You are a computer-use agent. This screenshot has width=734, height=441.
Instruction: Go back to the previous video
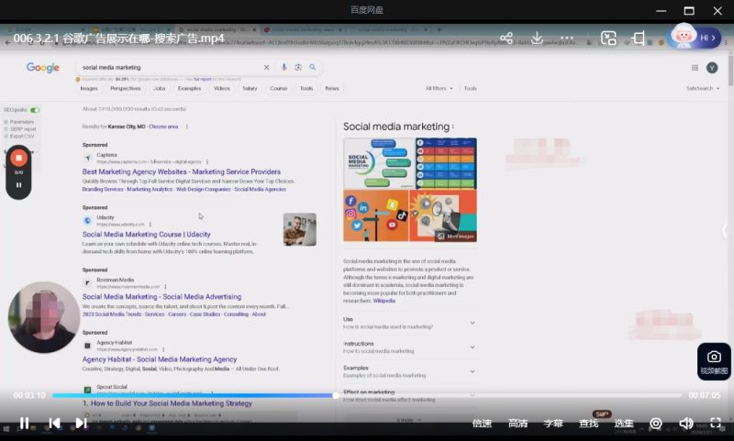[54, 423]
